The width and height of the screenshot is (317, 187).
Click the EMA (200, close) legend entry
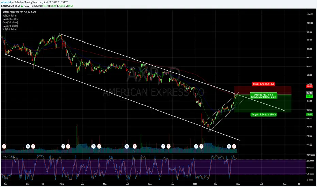pyautogui.click(x=11, y=19)
